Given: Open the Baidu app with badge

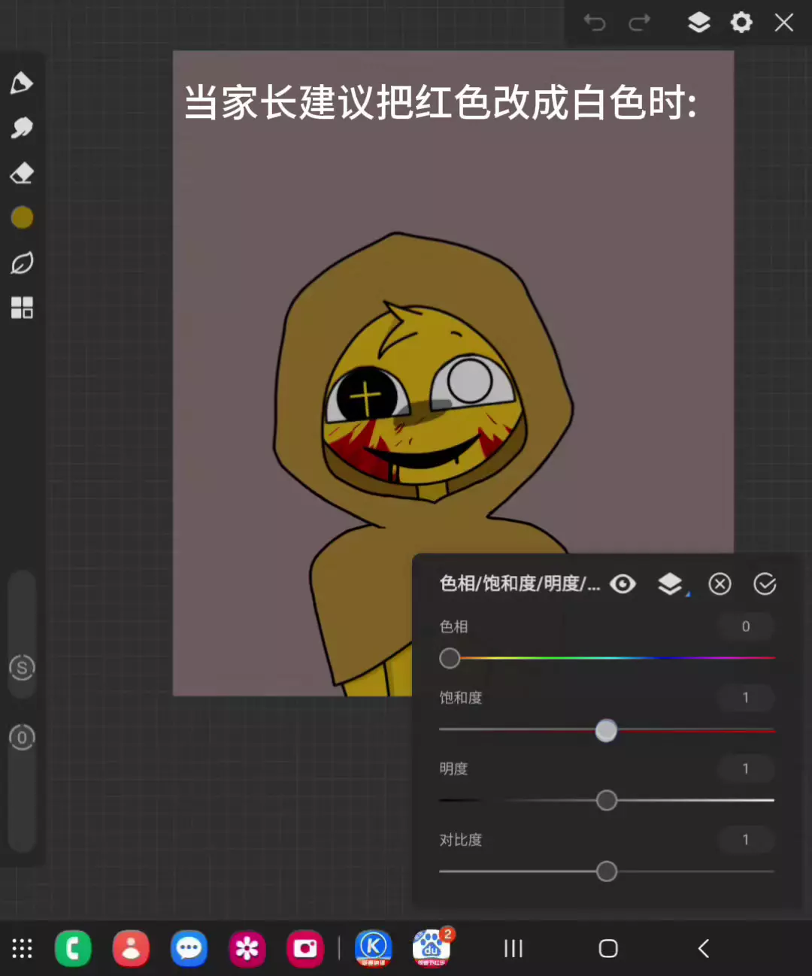Looking at the screenshot, I should click(x=432, y=948).
